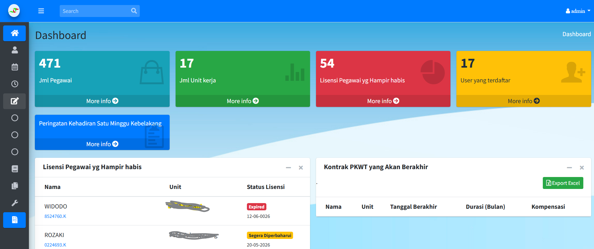Open the book sidebar icon
This screenshot has width=594, height=249.
click(14, 169)
